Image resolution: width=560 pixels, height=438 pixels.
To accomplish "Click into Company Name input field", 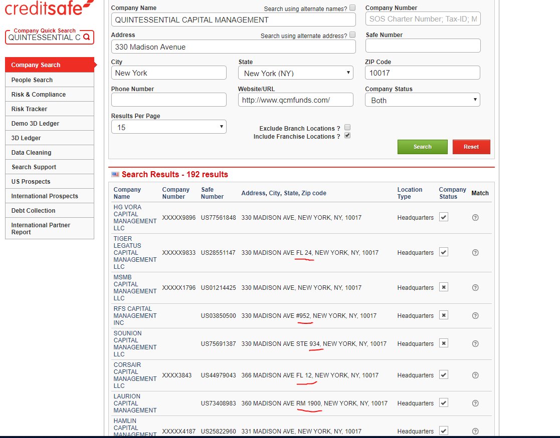I will pos(233,20).
